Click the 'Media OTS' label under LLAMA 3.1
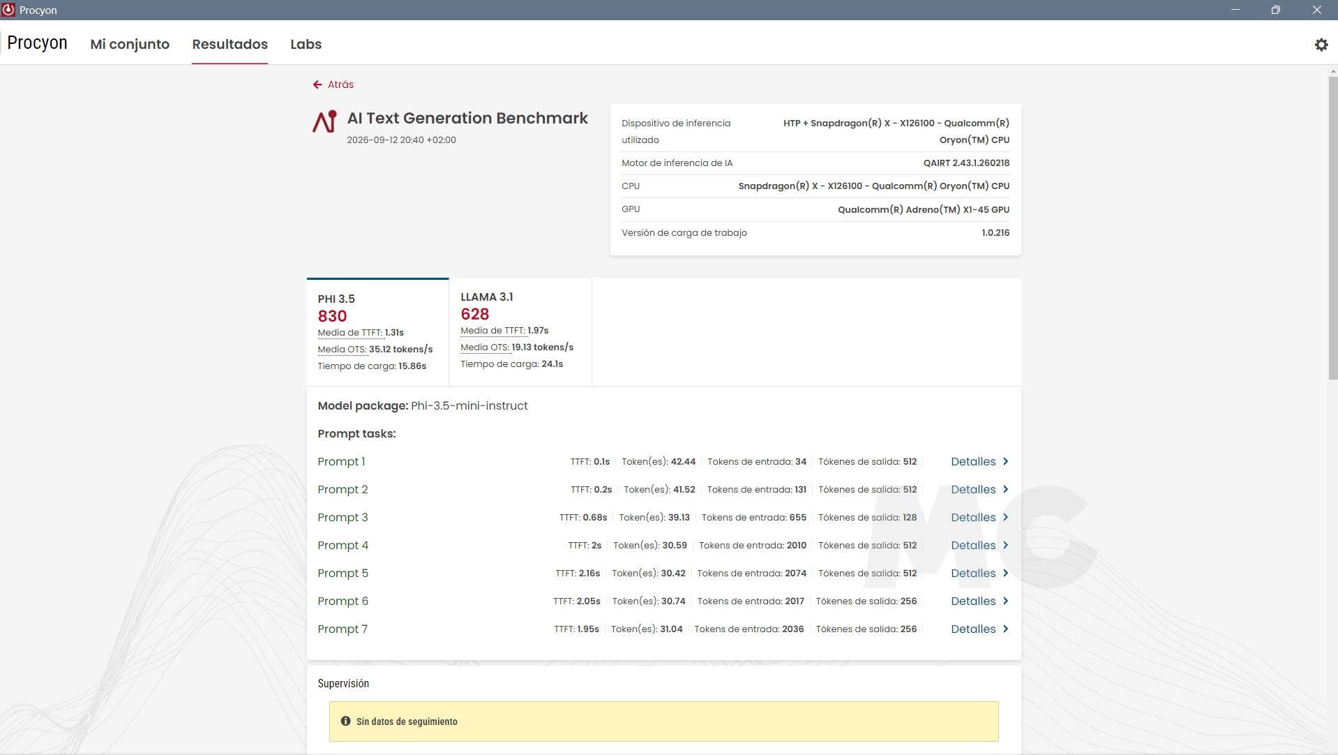 click(x=484, y=347)
